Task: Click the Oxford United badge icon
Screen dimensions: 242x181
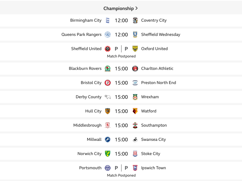Action: (135, 49)
